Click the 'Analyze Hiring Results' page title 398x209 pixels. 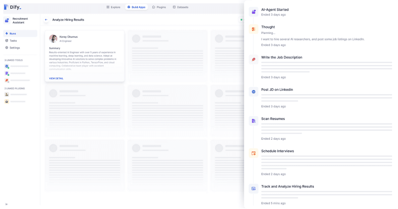[x=68, y=20]
